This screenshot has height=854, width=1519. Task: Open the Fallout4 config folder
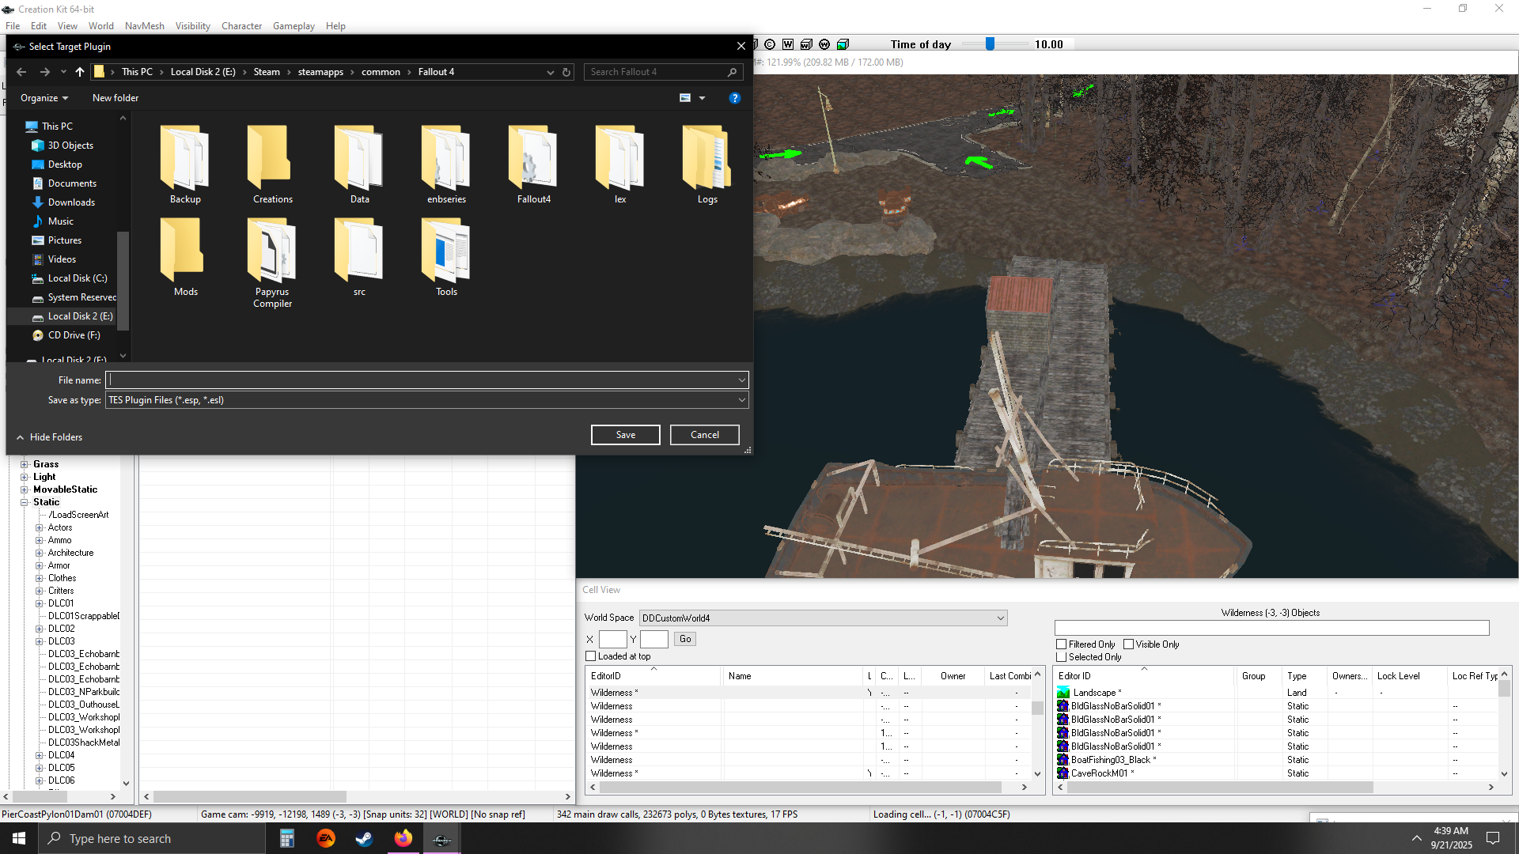533,165
